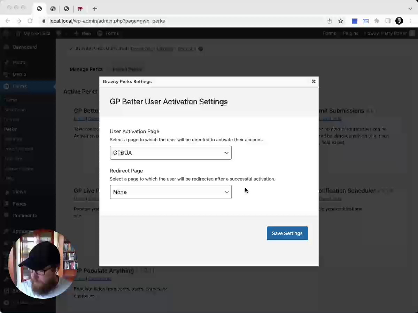The width and height of the screenshot is (418, 313).
Task: Open the Redirect Page dropdown
Action: pyautogui.click(x=171, y=192)
